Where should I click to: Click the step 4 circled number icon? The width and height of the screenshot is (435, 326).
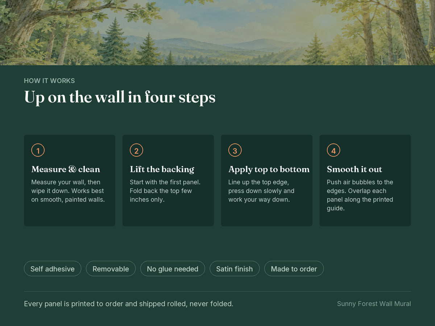coord(333,150)
